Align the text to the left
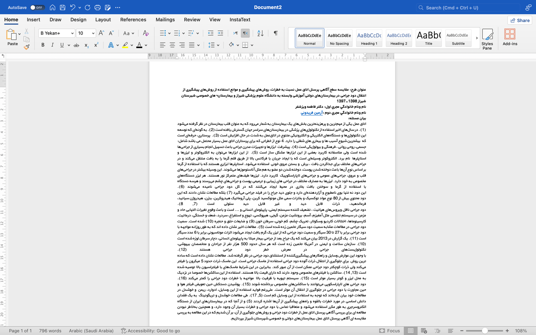 coord(162,45)
